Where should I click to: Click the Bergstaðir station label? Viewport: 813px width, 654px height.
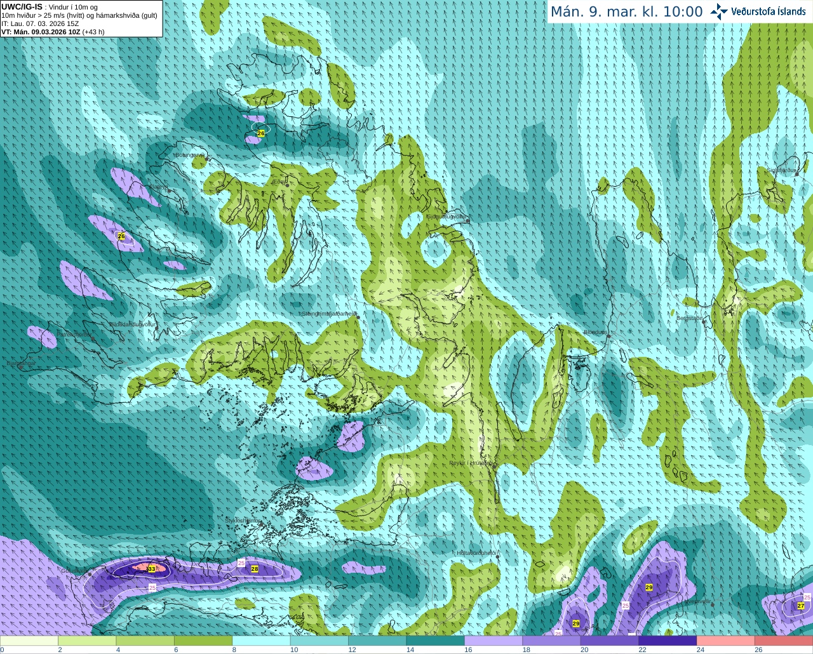[690, 318]
